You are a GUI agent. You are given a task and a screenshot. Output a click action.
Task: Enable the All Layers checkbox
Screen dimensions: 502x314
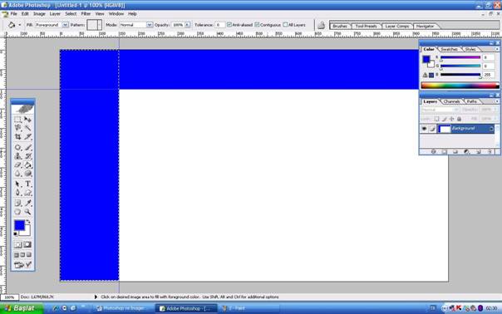point(285,25)
